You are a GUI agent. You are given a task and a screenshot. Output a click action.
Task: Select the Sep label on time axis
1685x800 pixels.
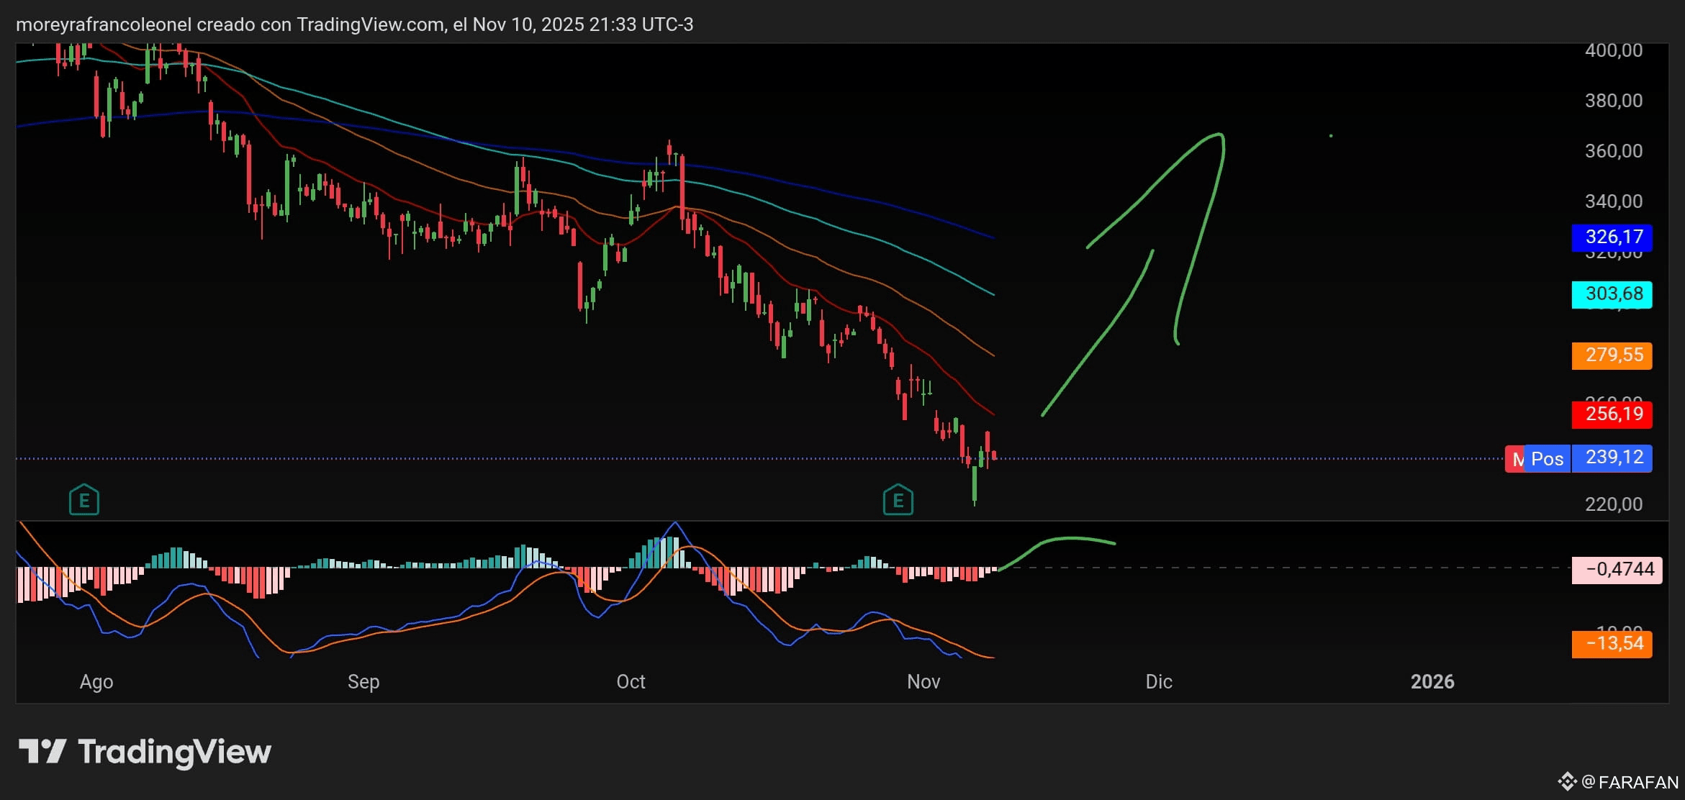click(363, 682)
